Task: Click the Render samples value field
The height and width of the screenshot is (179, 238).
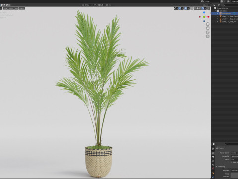Action: coord(235,174)
